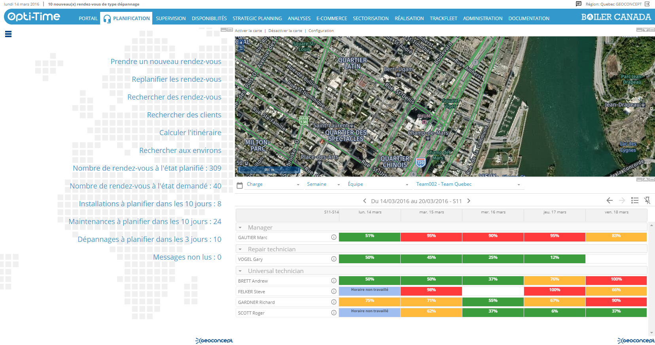Collapse the Manager group
This screenshot has width=655, height=345.
tap(240, 228)
